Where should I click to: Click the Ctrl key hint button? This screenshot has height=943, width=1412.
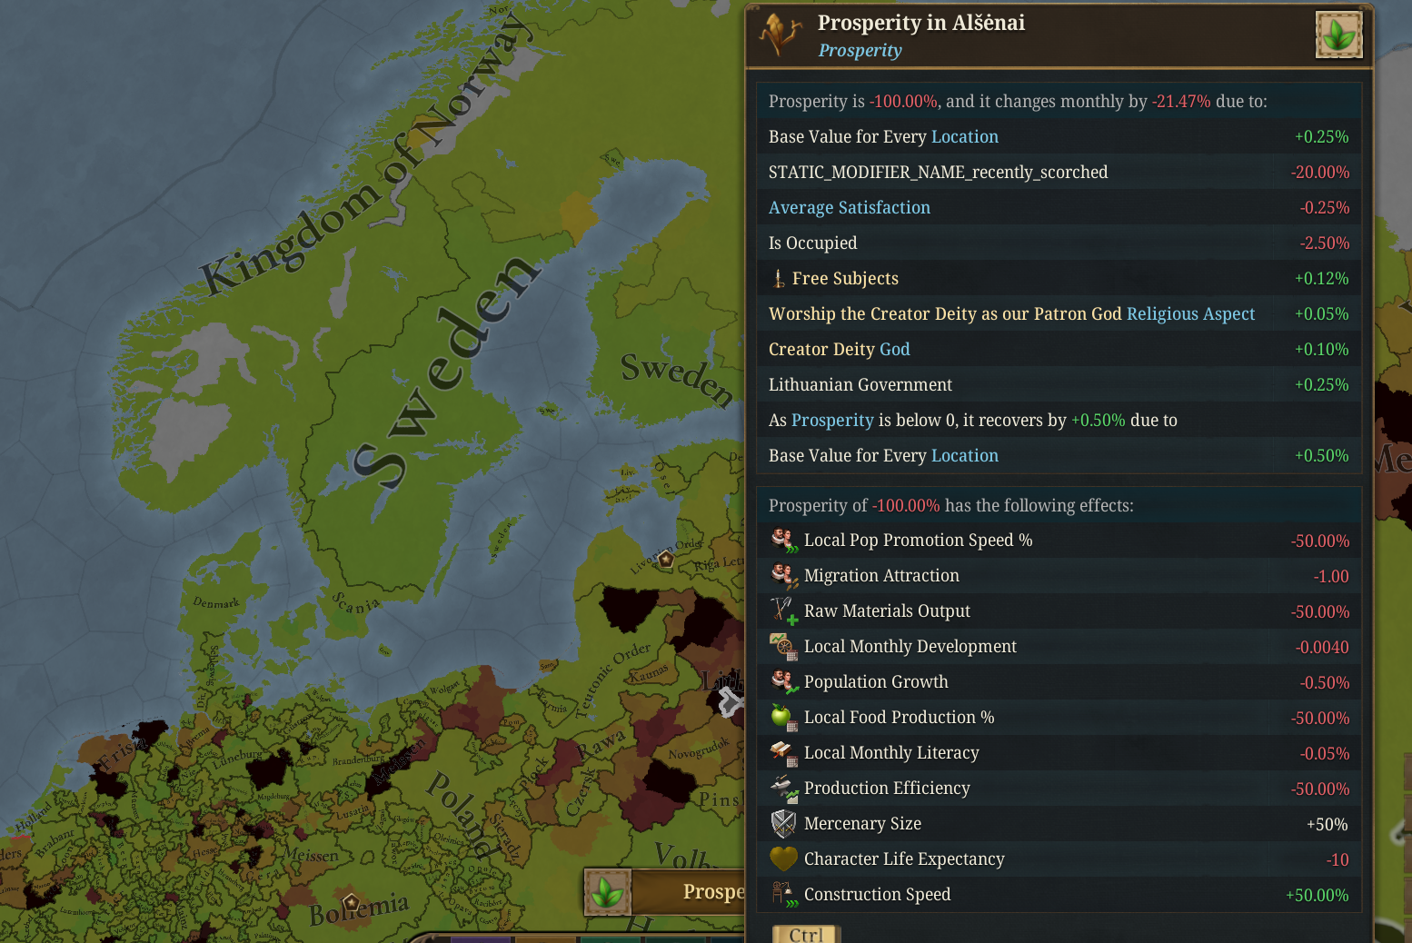(806, 935)
